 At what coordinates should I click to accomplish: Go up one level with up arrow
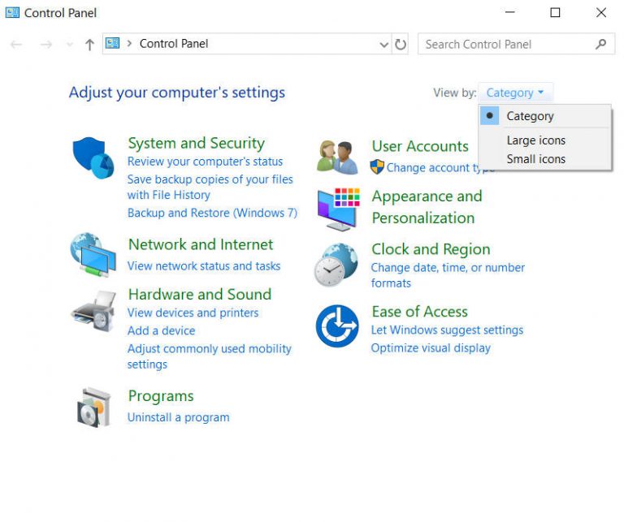pos(89,45)
